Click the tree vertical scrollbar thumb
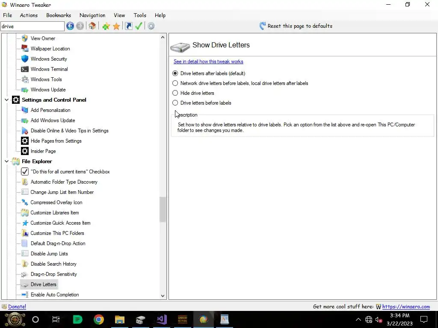This screenshot has width=438, height=328. [x=163, y=209]
